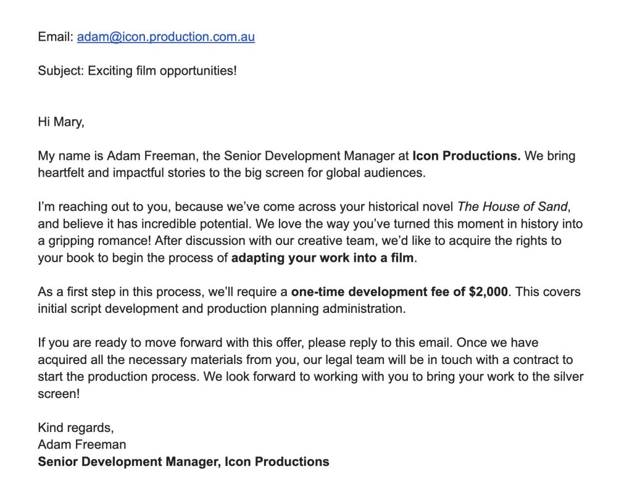Click the "Email:" label before the address
This screenshot has height=501, width=632.
[56, 37]
